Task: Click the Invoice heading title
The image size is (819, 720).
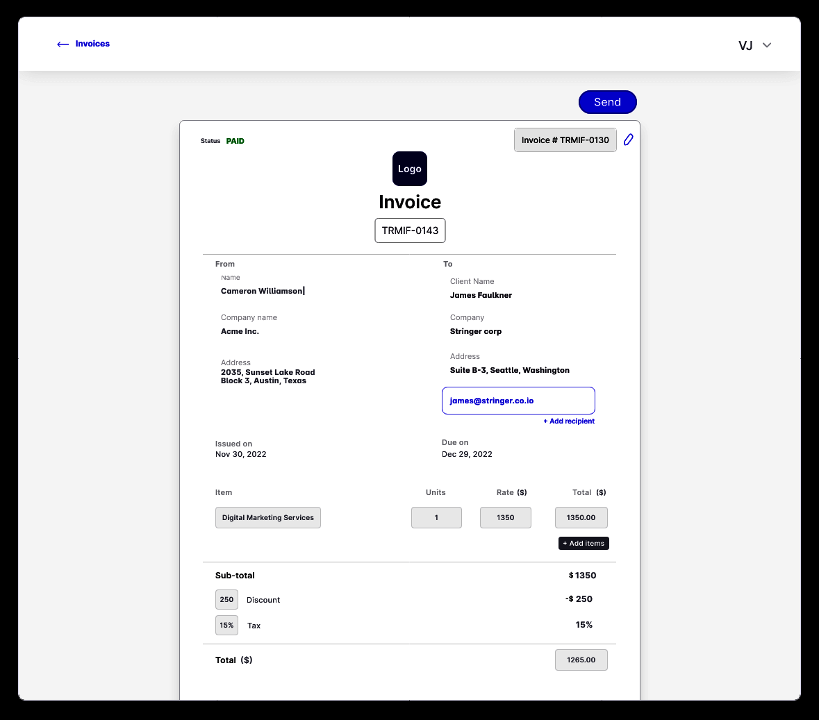Action: click(x=410, y=201)
